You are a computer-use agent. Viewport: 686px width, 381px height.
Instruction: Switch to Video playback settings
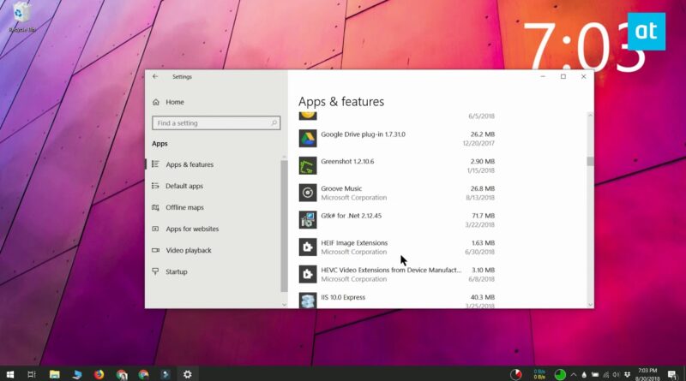[x=189, y=250]
